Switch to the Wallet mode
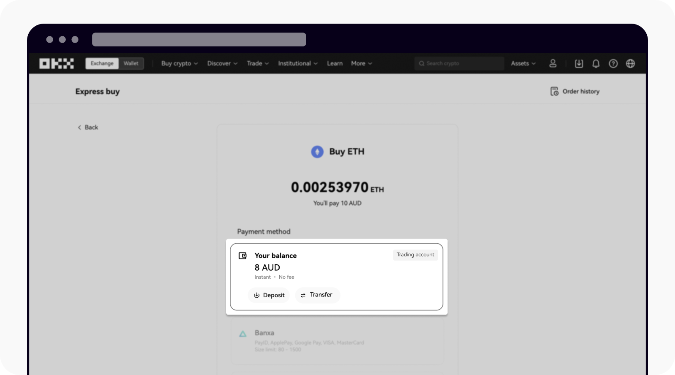The image size is (675, 375). pyautogui.click(x=131, y=63)
